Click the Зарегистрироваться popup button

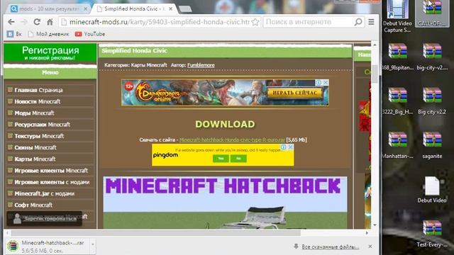[45, 219]
